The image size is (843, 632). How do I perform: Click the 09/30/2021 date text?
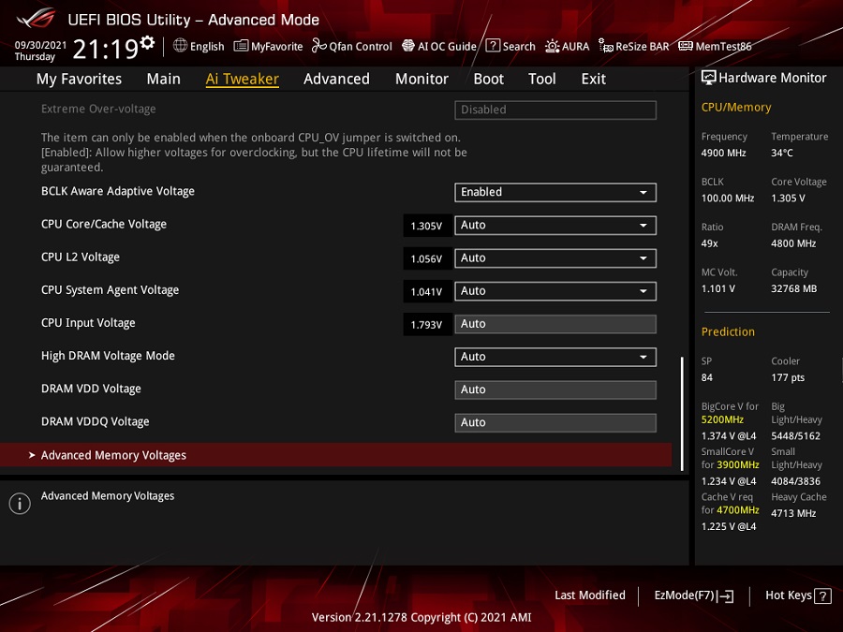40,45
